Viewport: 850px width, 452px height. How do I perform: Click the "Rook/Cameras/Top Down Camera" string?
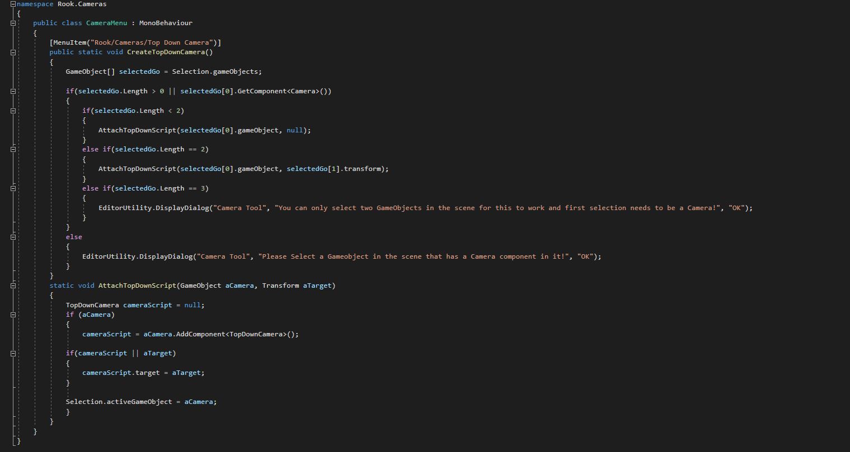tap(152, 42)
